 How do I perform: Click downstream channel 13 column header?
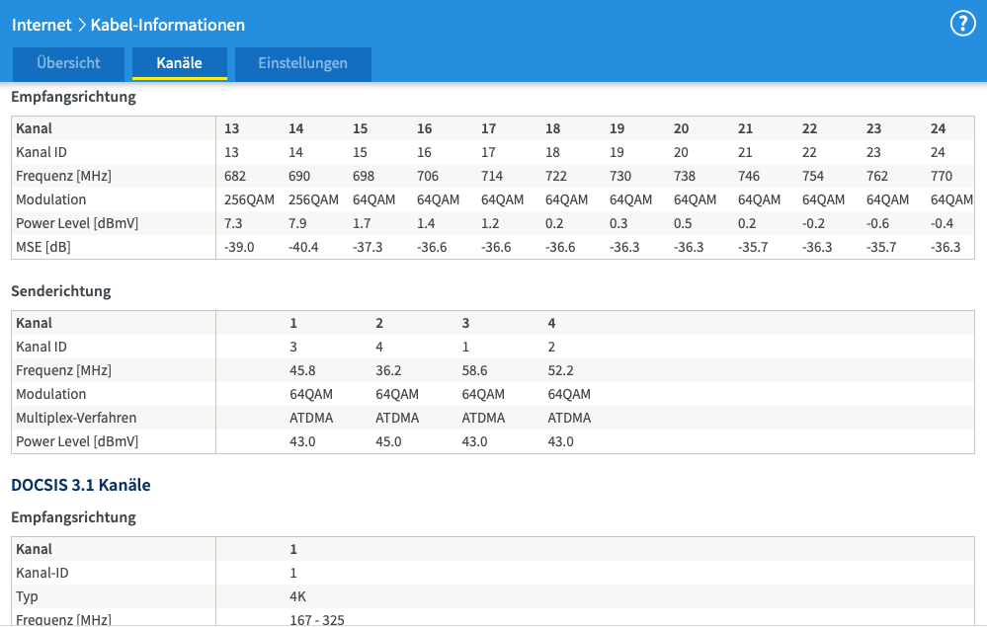pyautogui.click(x=232, y=128)
